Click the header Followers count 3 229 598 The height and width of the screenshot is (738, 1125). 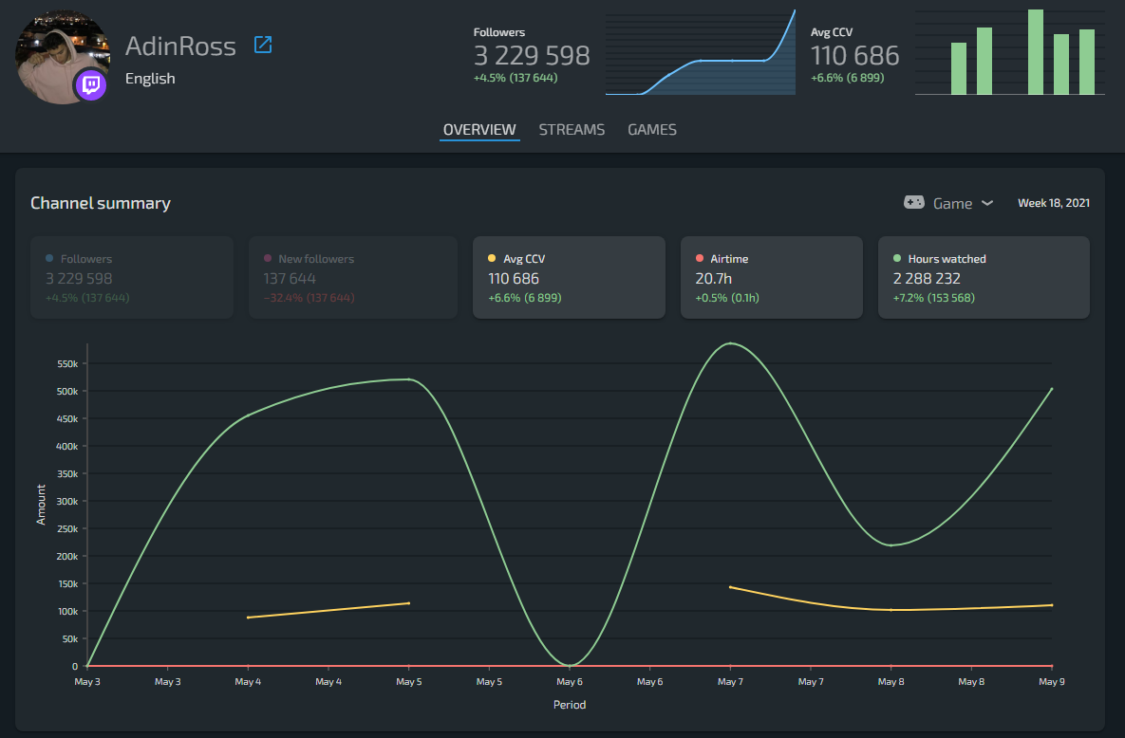tap(532, 55)
